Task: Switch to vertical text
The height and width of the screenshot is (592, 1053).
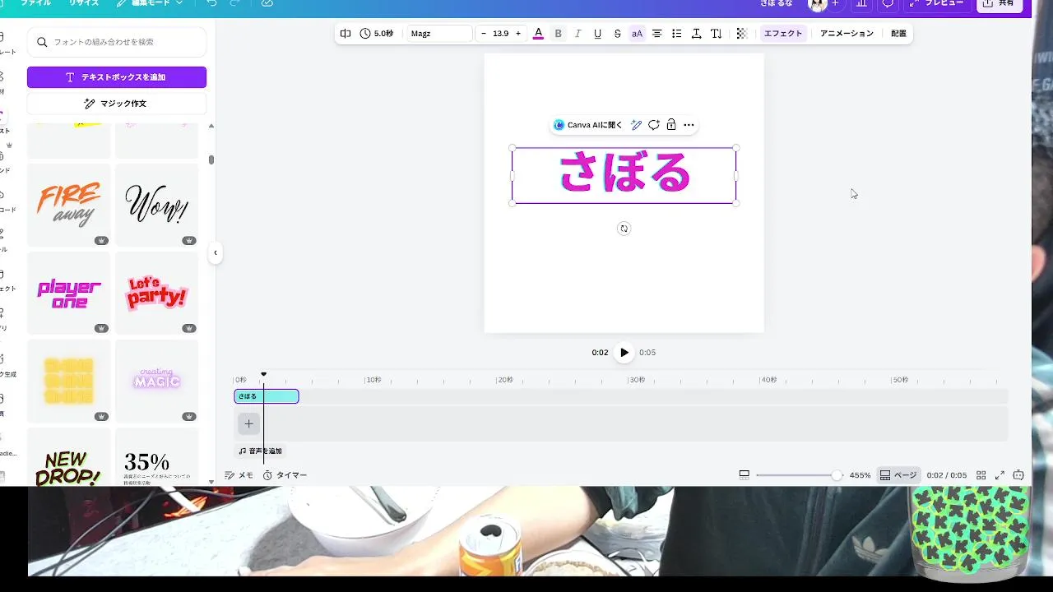Action: click(716, 34)
